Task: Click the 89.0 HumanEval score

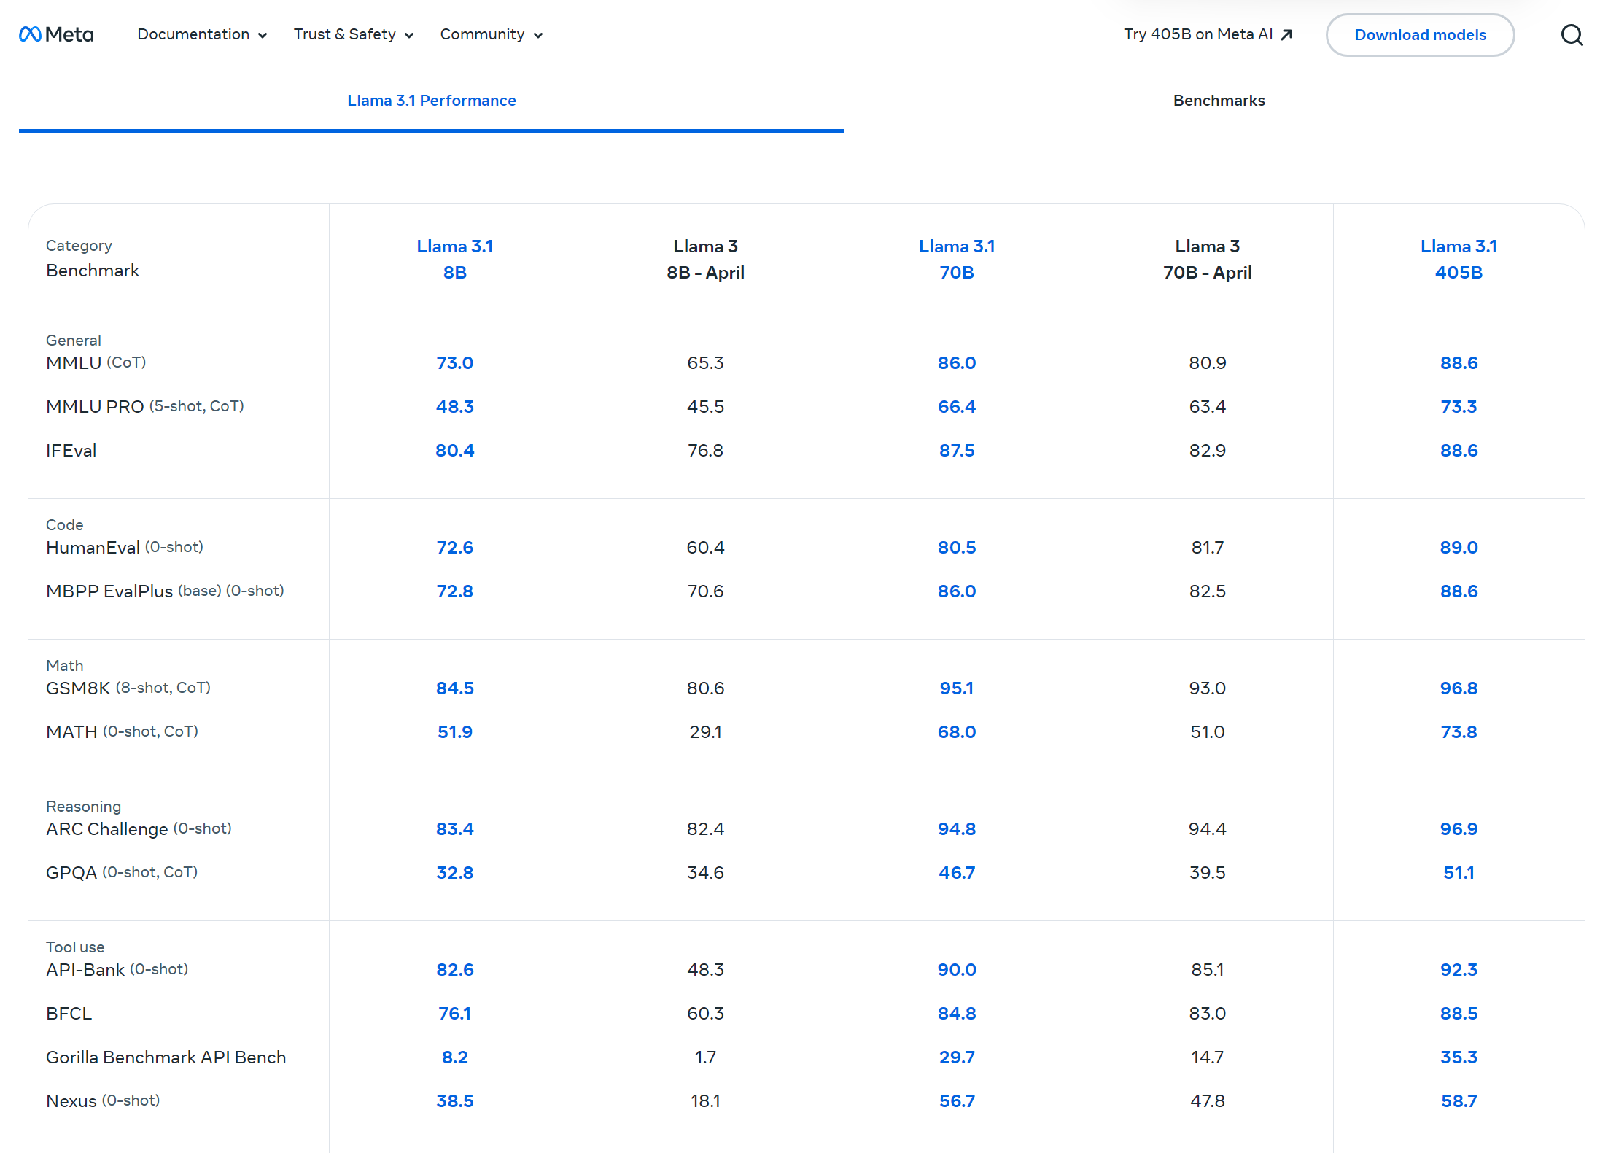Action: [1459, 547]
